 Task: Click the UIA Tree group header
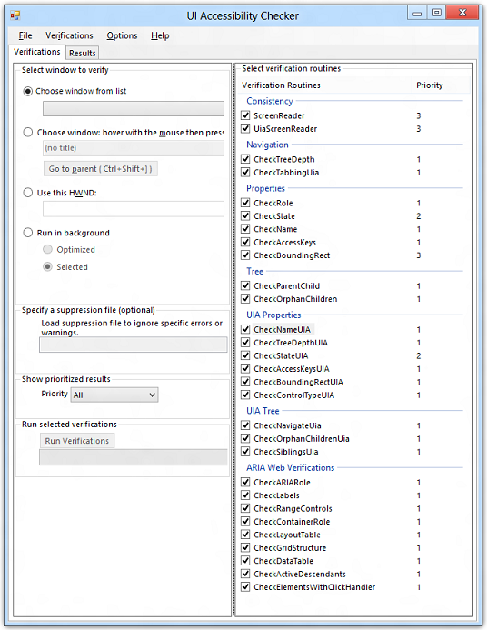pos(263,411)
